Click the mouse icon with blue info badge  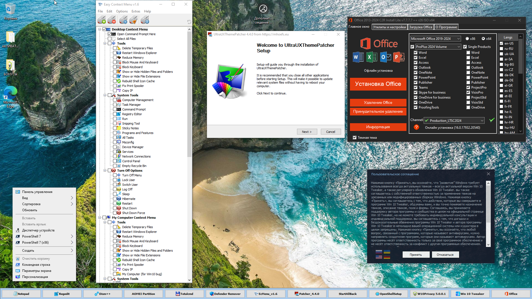point(145,20)
